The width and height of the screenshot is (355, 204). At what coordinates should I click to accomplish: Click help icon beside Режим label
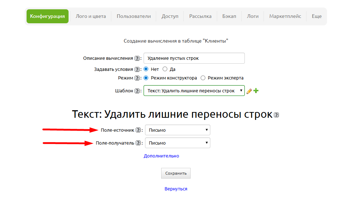click(x=137, y=78)
